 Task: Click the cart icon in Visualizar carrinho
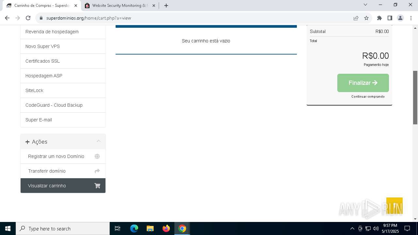(x=97, y=186)
